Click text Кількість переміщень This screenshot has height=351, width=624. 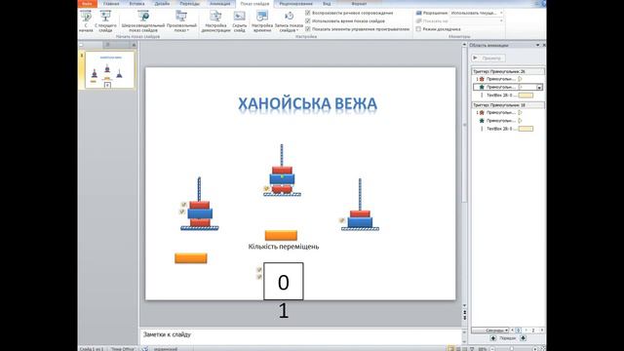[284, 247]
